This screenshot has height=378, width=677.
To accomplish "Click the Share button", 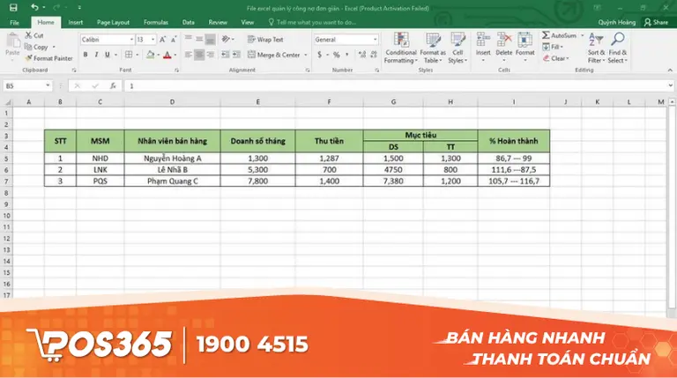I will tap(656, 22).
